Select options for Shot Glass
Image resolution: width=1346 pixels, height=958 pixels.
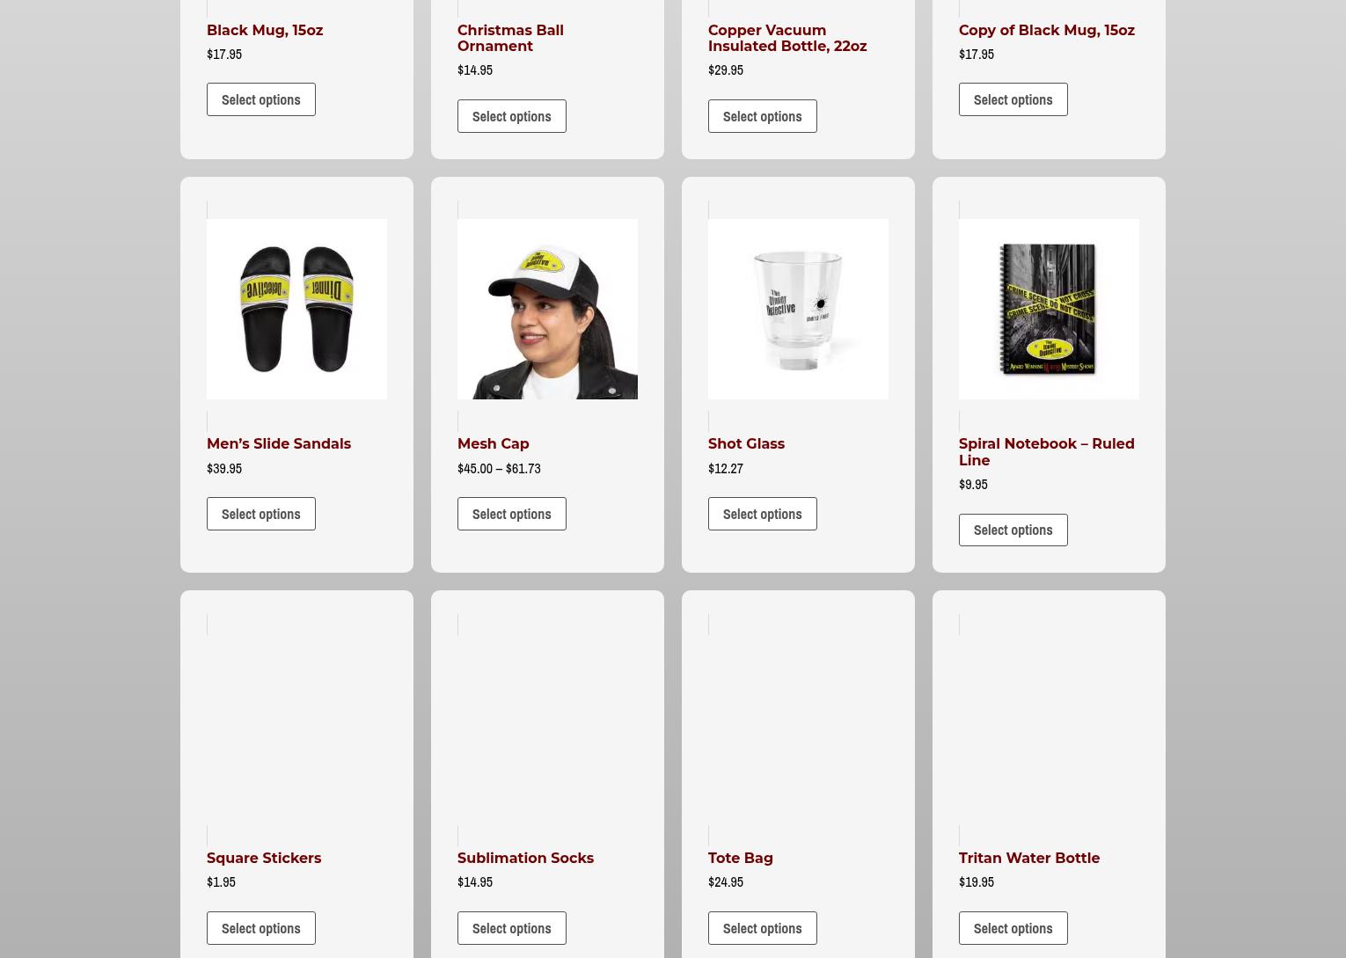[763, 514]
